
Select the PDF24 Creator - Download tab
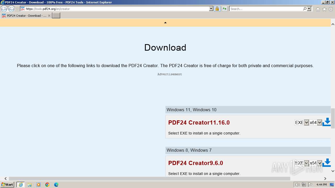(26, 16)
